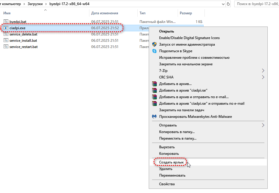
Task: Click the byedpi.bat file icon
Action: coord(6,21)
